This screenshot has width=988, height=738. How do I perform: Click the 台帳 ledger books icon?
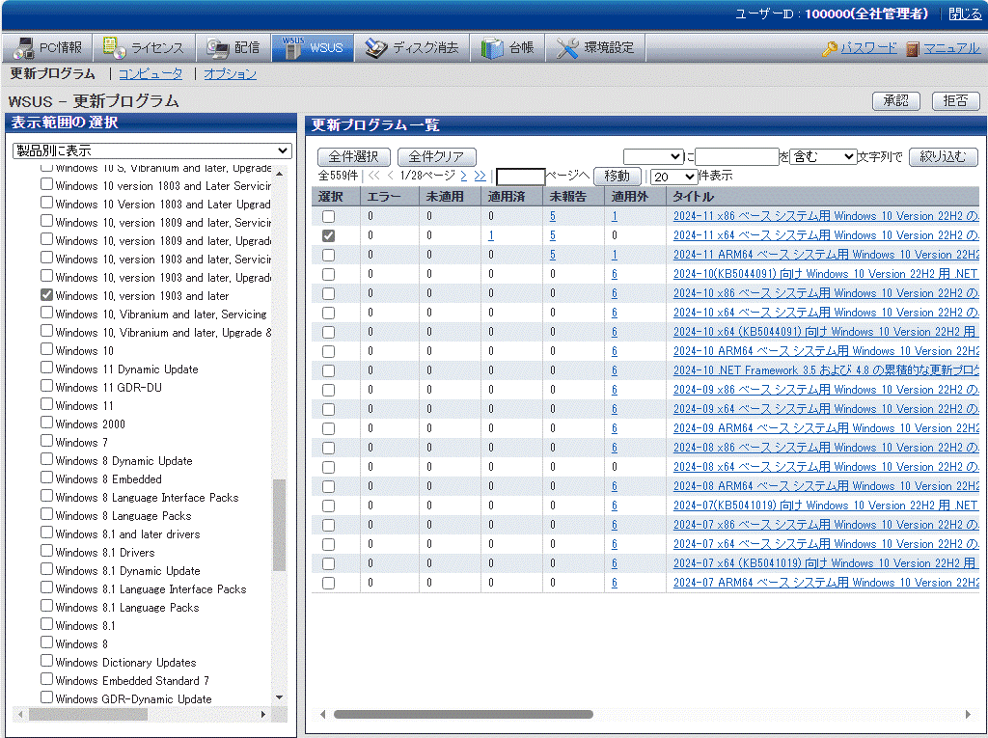click(492, 48)
